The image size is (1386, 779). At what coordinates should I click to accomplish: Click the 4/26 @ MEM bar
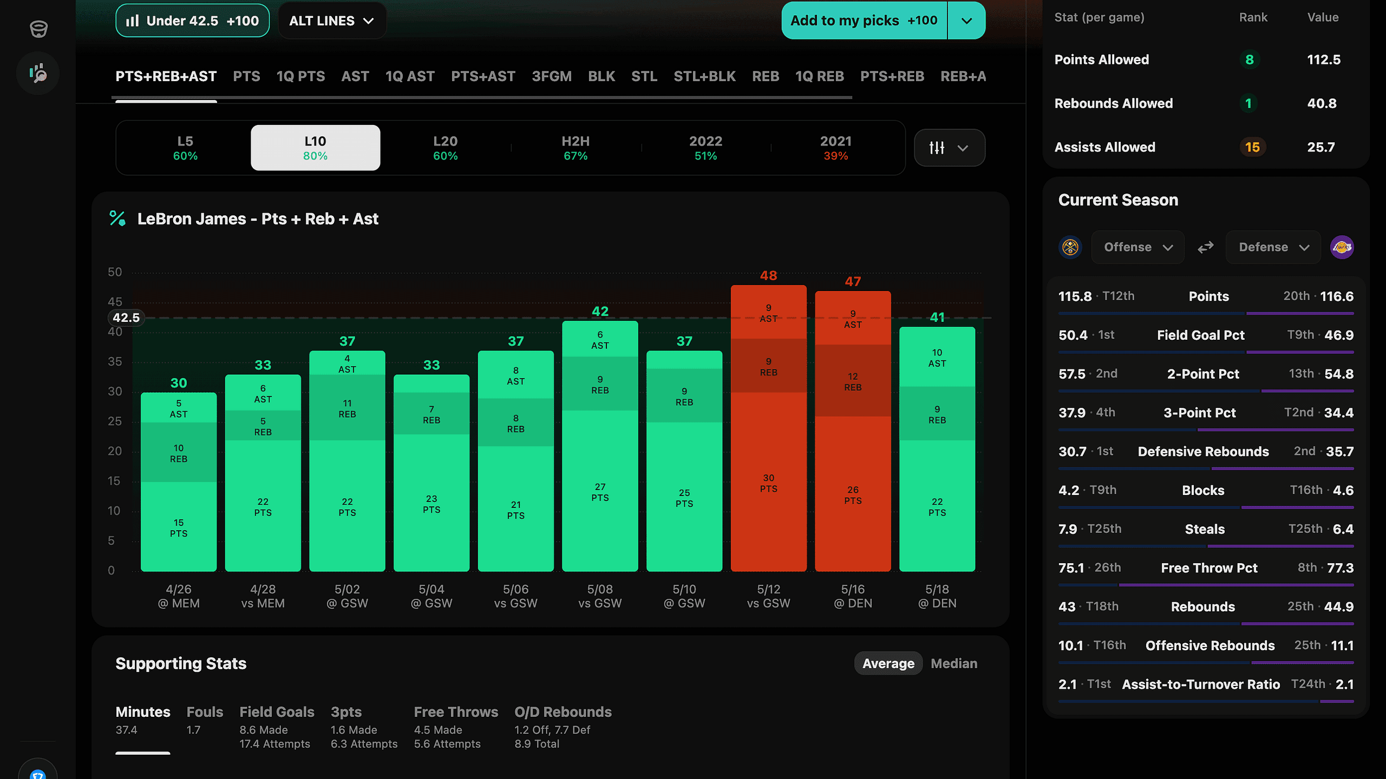[179, 482]
